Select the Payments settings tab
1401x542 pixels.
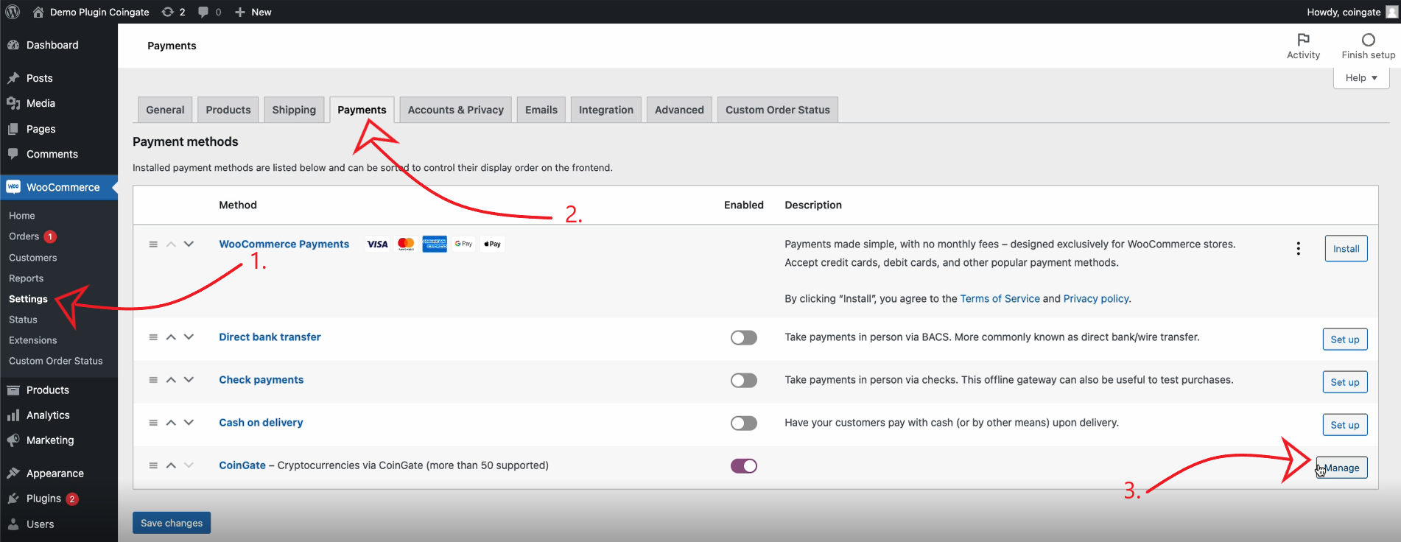click(x=362, y=110)
